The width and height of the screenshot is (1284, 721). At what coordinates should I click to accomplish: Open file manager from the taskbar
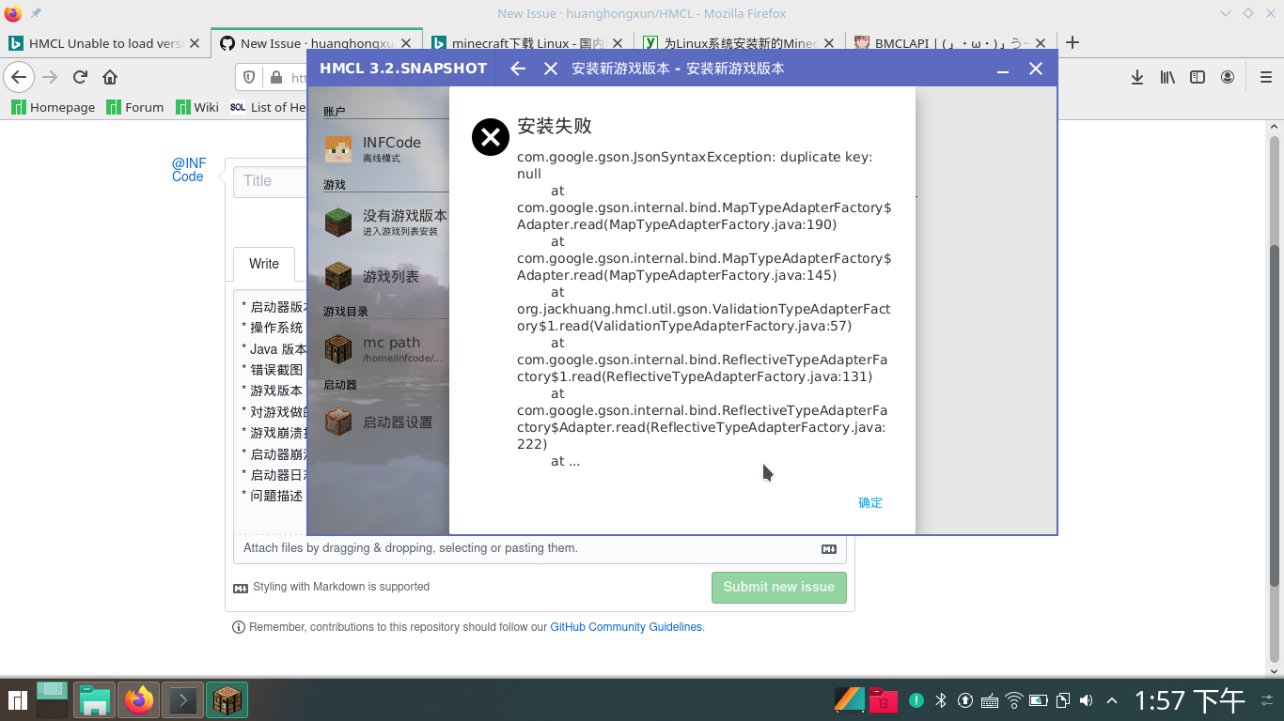[x=94, y=700]
